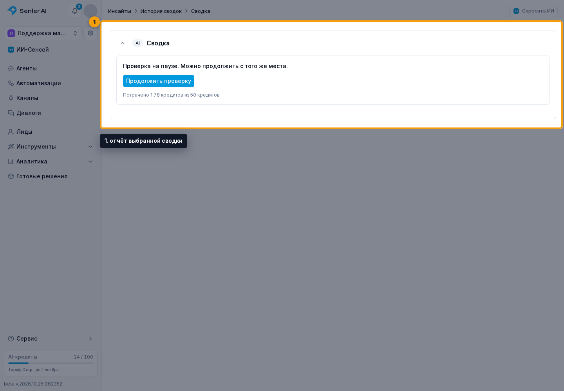
Task: Open Готовые решения
Action: [x=51, y=176]
